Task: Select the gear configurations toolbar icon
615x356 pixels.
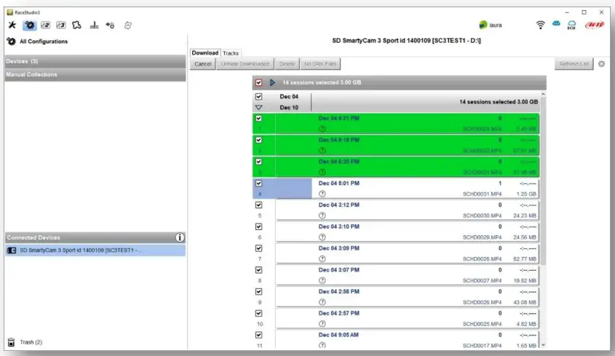Action: (x=29, y=25)
